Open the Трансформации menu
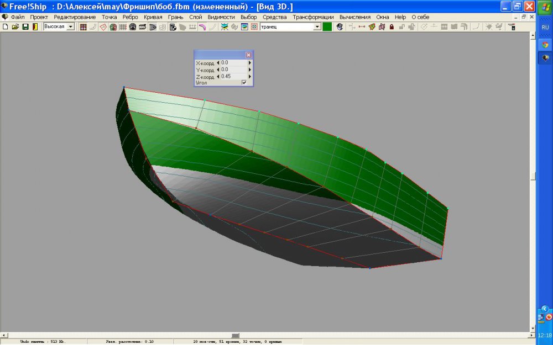The width and height of the screenshot is (553, 345). pos(313,17)
